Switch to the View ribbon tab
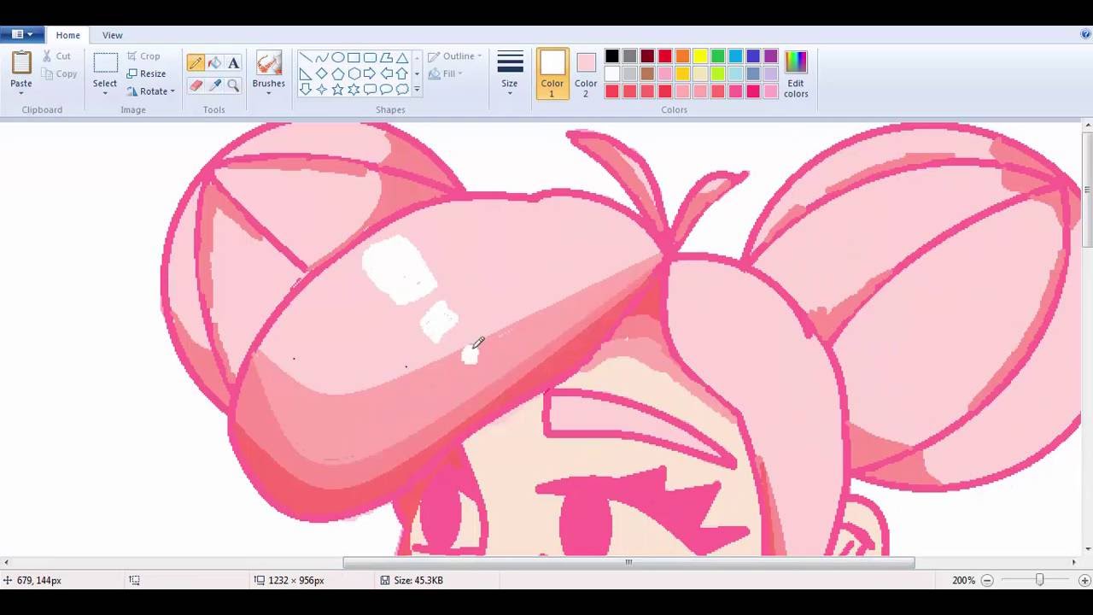Screen dimensions: 1093x615 (113, 35)
